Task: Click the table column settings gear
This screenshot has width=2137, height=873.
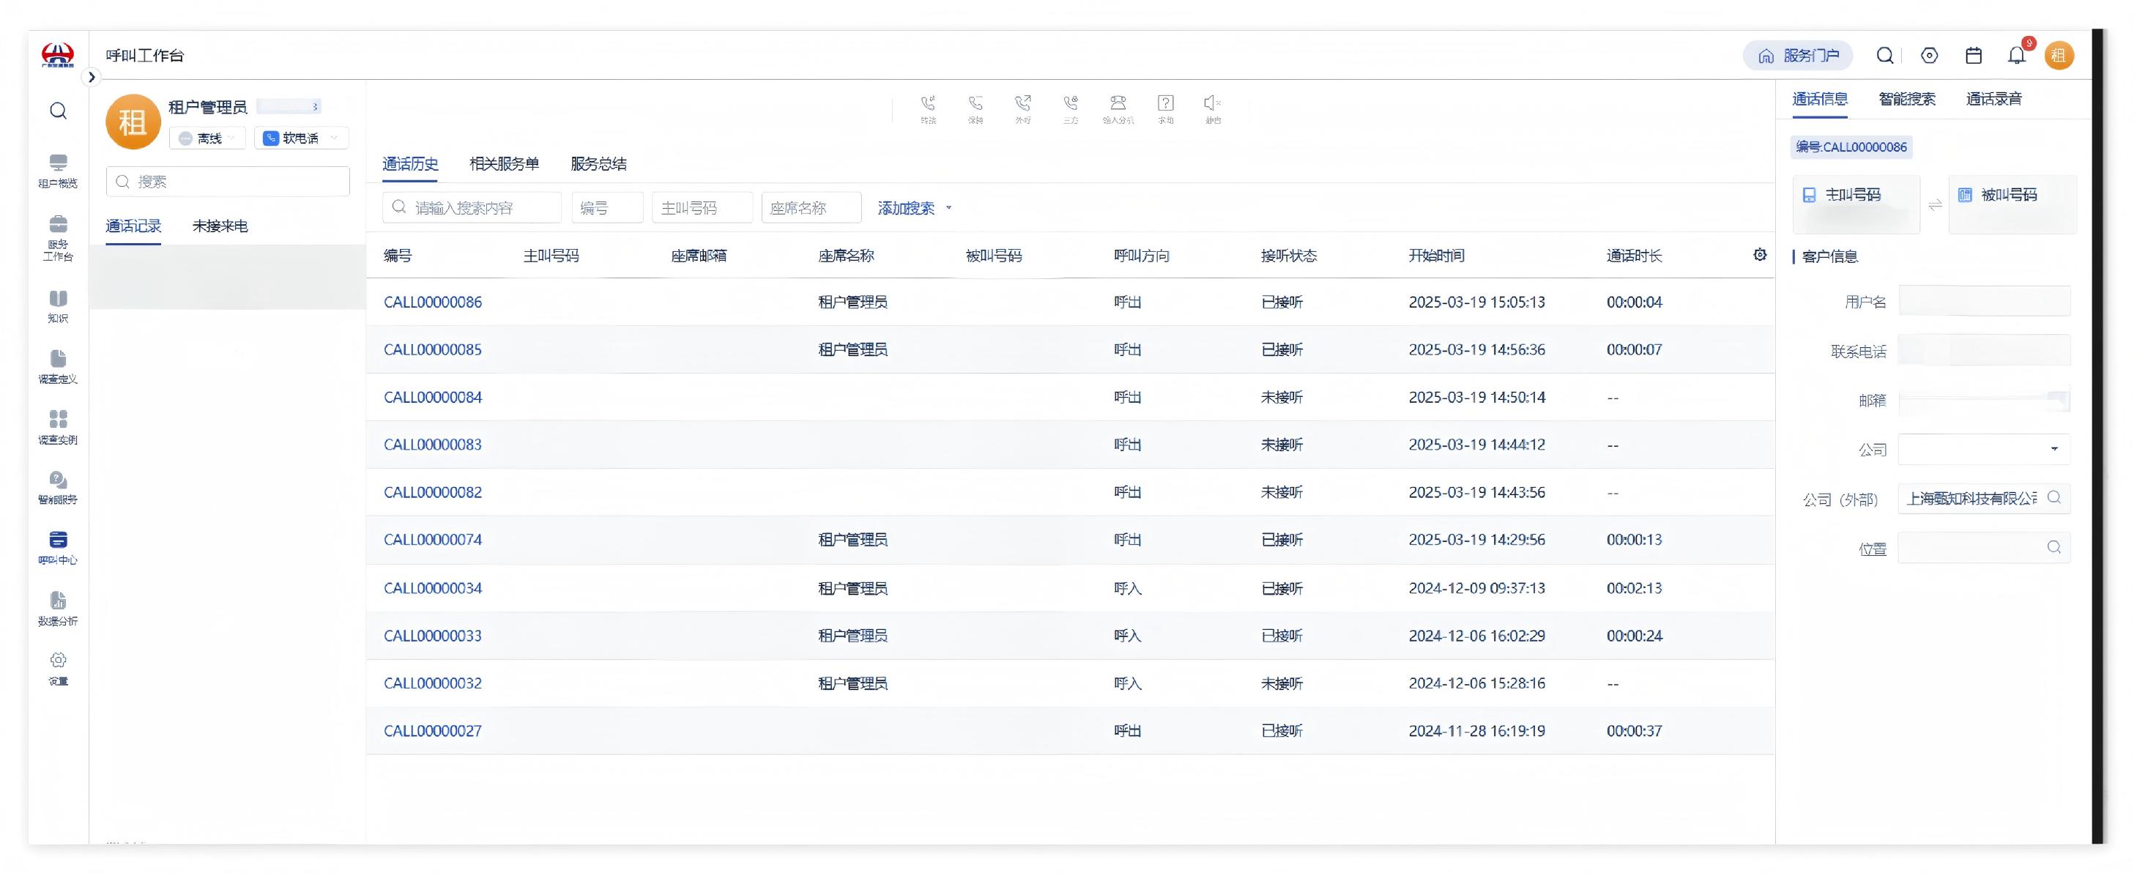Action: pyautogui.click(x=1760, y=255)
